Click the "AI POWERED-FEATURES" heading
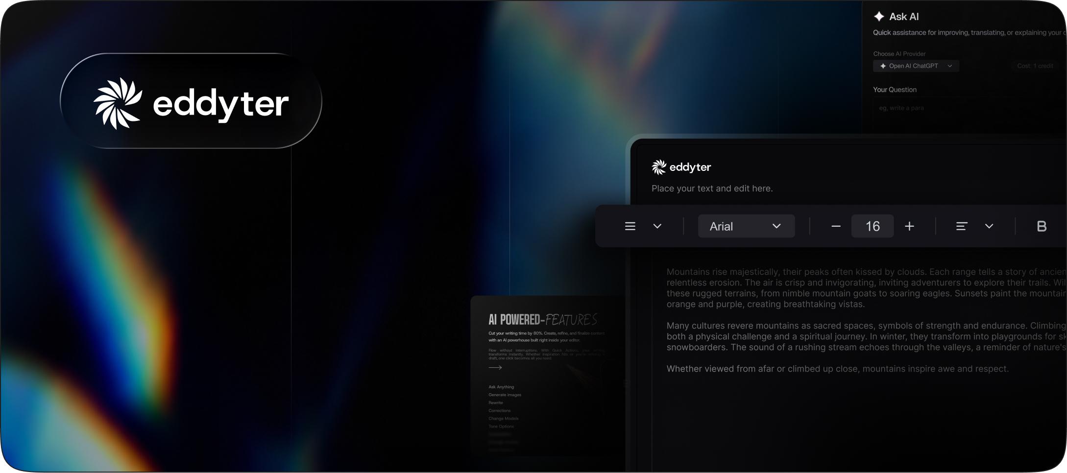Viewport: 1067px width, 473px height. (x=543, y=320)
